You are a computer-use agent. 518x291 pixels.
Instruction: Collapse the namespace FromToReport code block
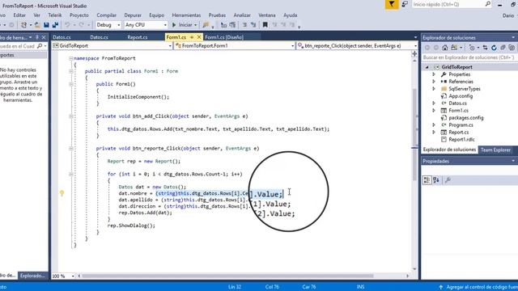[x=70, y=58]
